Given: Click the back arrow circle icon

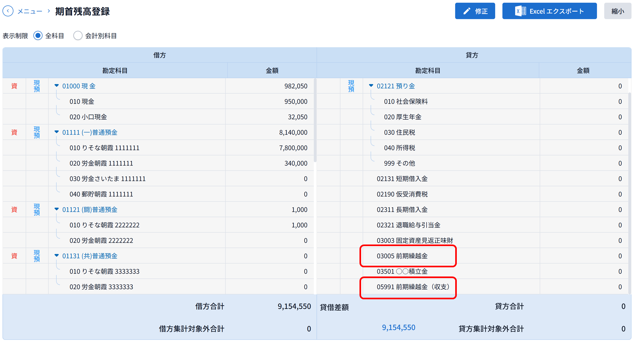Looking at the screenshot, I should pos(8,11).
